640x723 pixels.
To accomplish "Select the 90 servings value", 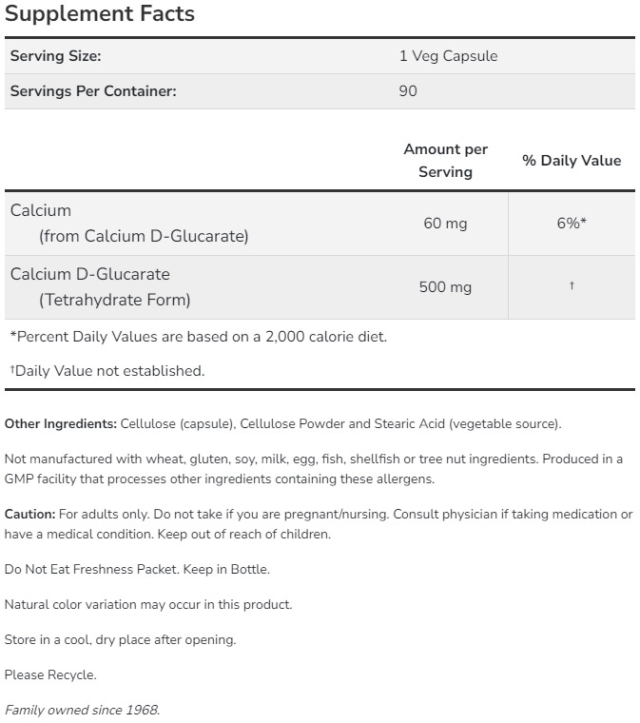I will 408,91.
